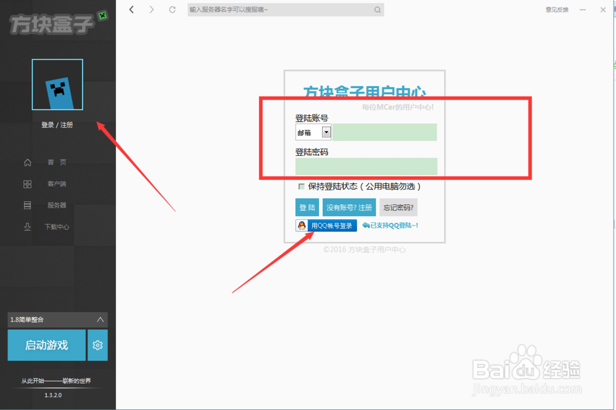
Task: Open game settings gear icon
Action: 97,345
